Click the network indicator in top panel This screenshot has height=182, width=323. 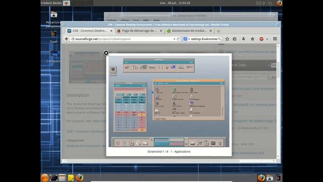pyautogui.click(x=270, y=3)
